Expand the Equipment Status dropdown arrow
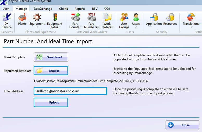Image resolution: width=202 pixels, height=132 pixels. [x=60, y=27]
